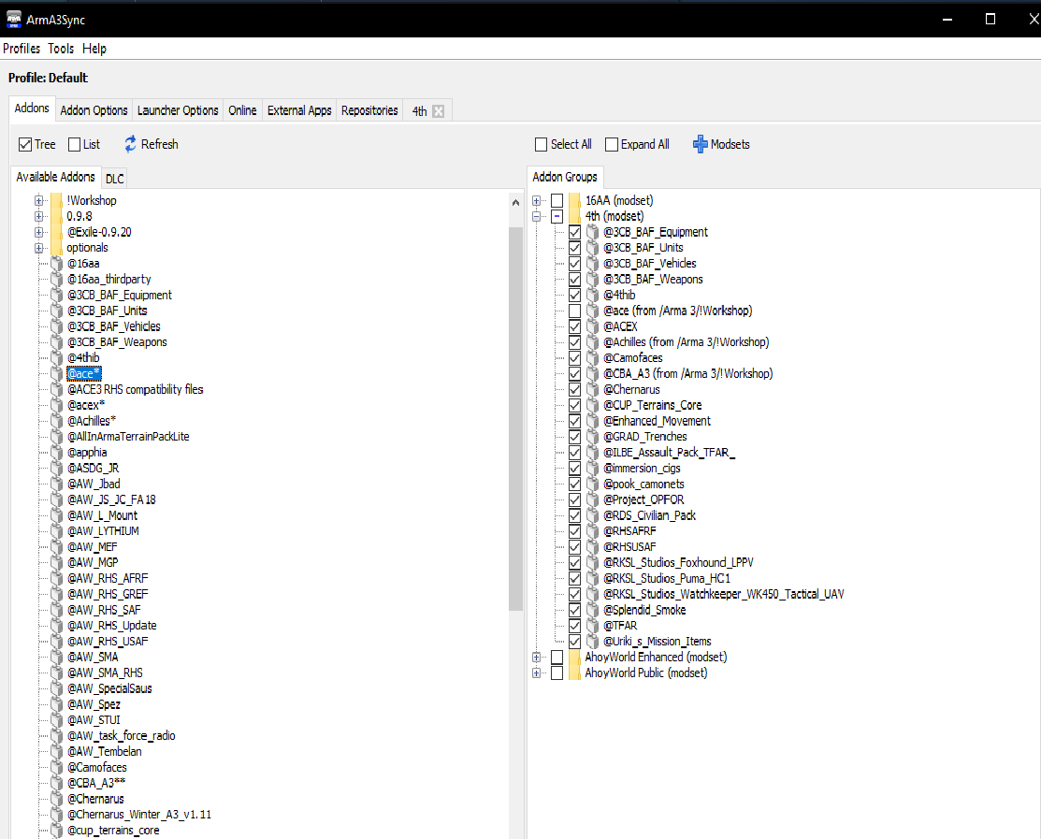Click the !Workshop folder icon
The image size is (1041, 839).
pyautogui.click(x=56, y=200)
